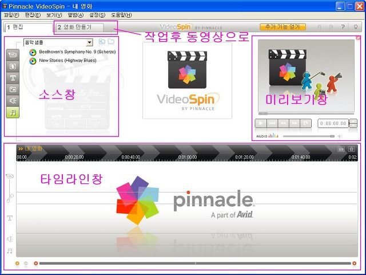Click the lightbulb tips icon
Screen dimensions: 366x275
[x=356, y=27]
